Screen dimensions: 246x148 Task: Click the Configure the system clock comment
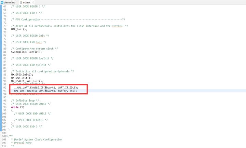coord(35,49)
